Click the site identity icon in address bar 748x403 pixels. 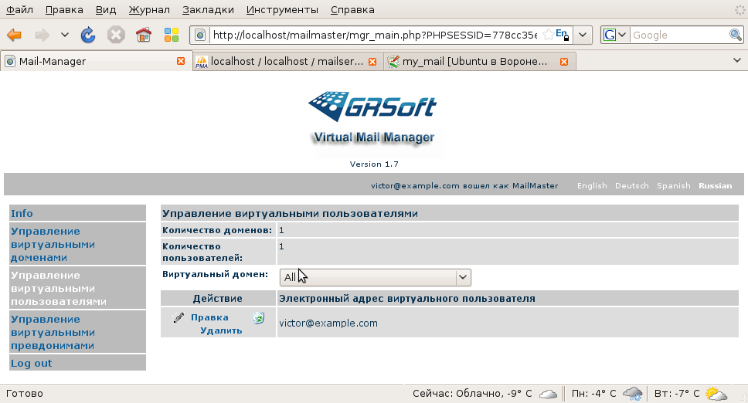201,35
